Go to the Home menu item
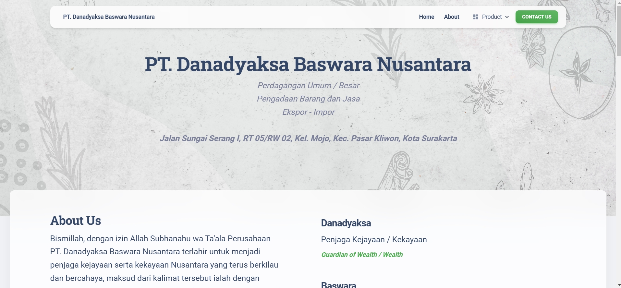The height and width of the screenshot is (288, 621). coord(426,17)
